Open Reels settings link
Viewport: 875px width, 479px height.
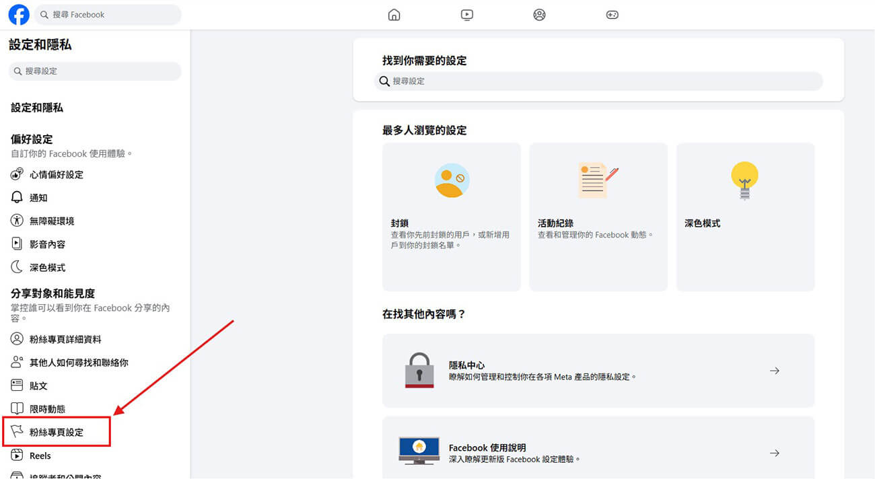click(40, 455)
